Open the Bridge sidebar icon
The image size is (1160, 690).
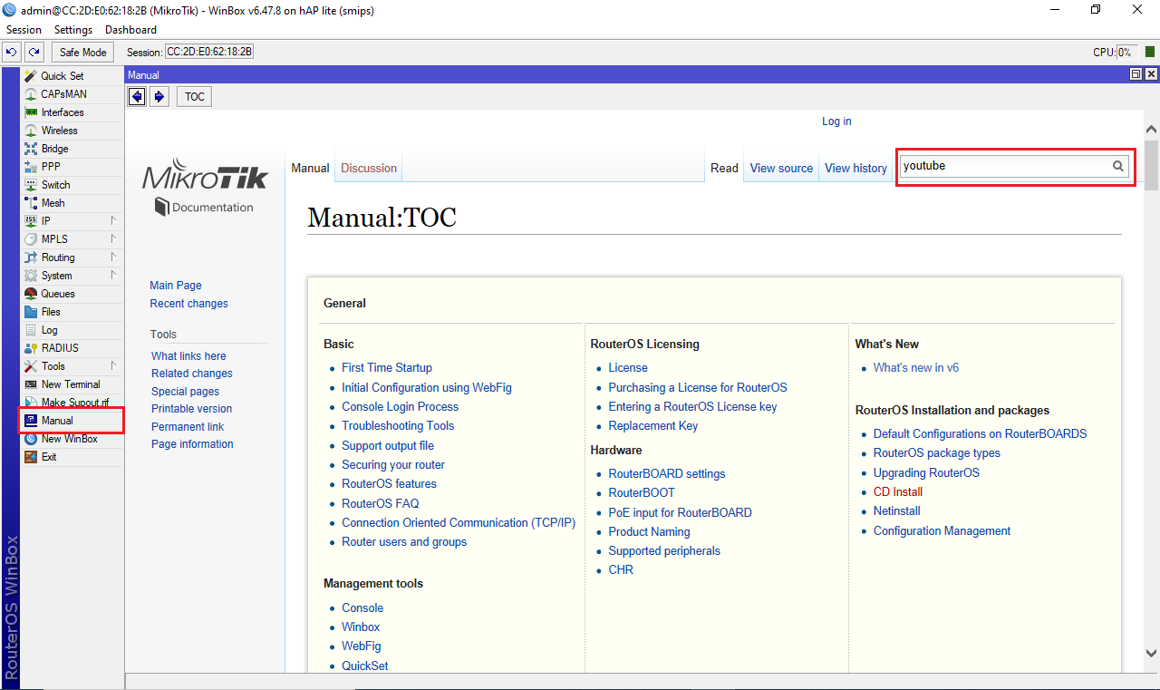click(31, 149)
